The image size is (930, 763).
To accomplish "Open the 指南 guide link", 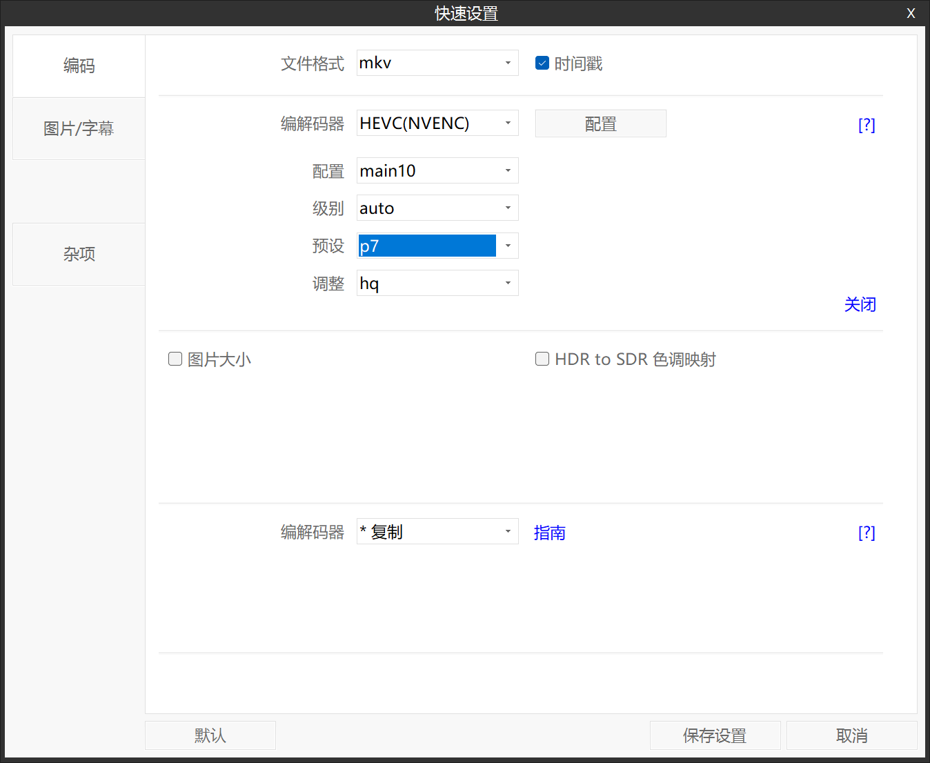I will [x=550, y=533].
